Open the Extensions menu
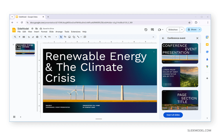The image size is (220, 136). pos(76,32)
